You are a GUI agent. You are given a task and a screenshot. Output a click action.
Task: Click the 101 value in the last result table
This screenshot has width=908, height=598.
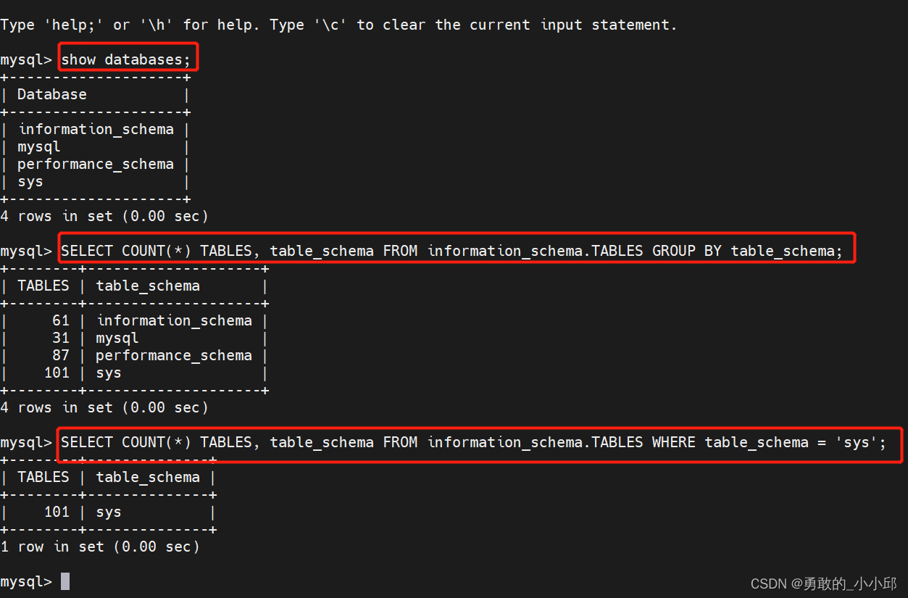click(57, 512)
